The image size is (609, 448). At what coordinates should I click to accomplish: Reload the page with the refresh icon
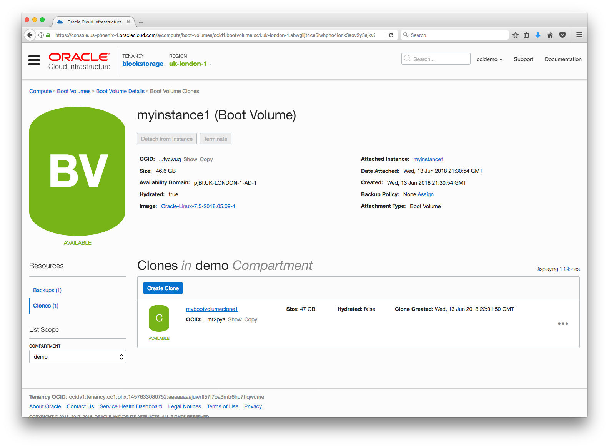[391, 35]
